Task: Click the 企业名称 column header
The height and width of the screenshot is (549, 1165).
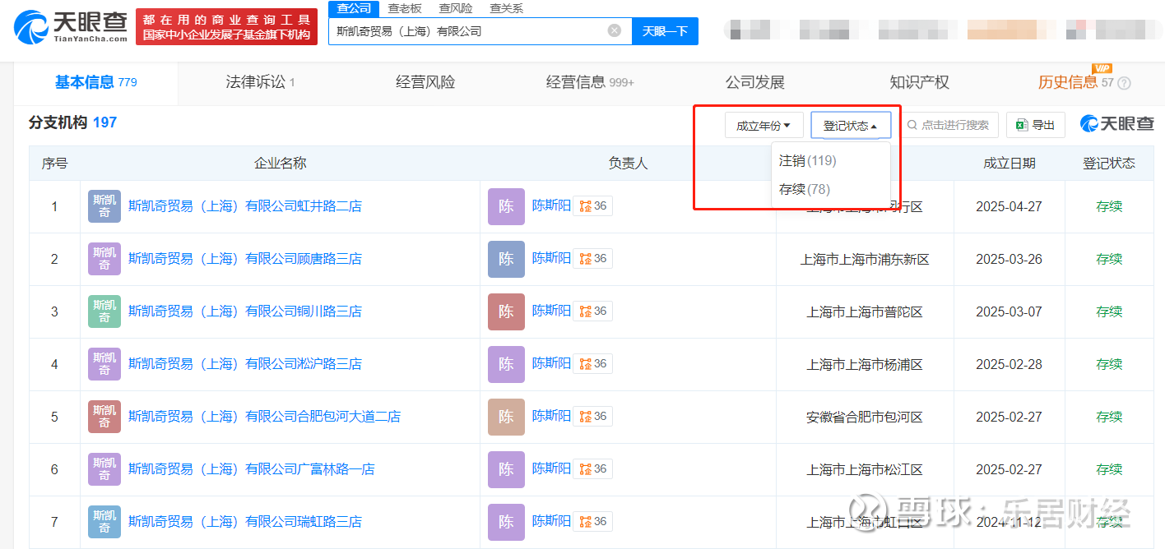Action: pyautogui.click(x=280, y=164)
